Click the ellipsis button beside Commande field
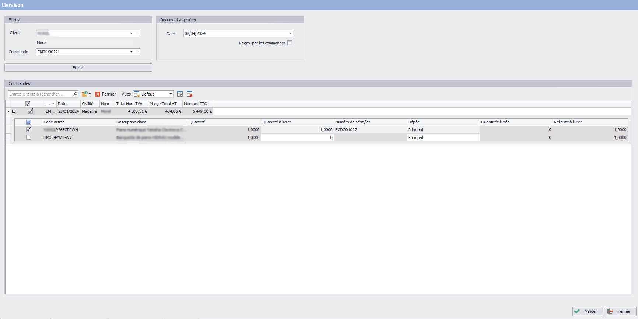The width and height of the screenshot is (638, 319). 137,52
